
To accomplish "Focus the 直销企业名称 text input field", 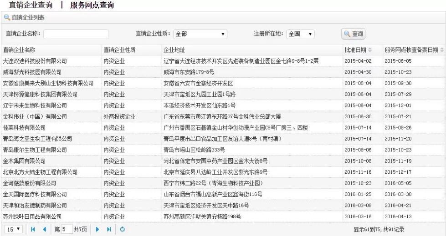I will (x=76, y=34).
